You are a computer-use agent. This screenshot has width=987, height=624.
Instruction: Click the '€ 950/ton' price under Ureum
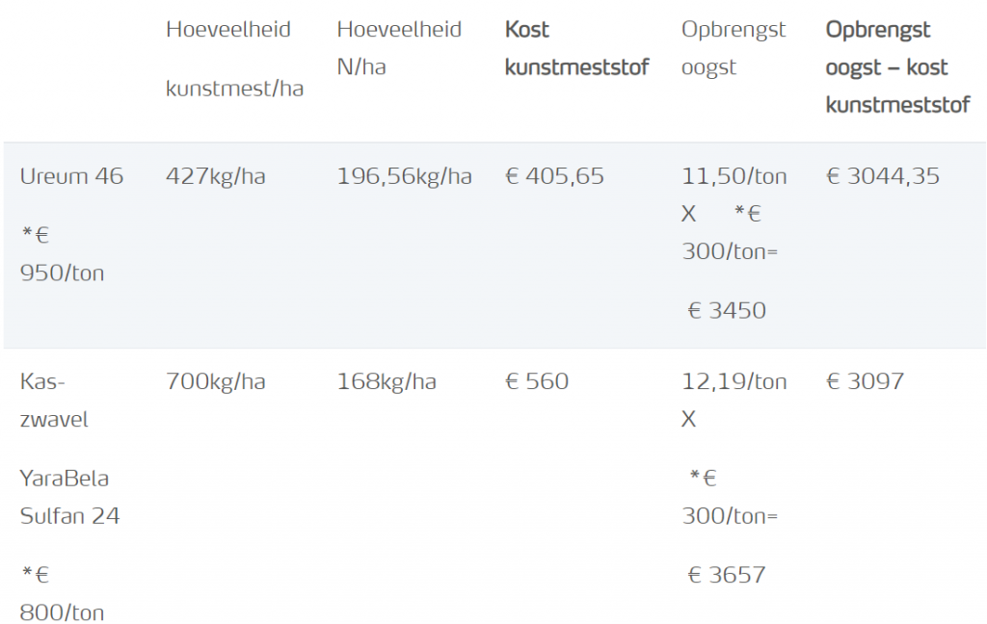point(62,254)
